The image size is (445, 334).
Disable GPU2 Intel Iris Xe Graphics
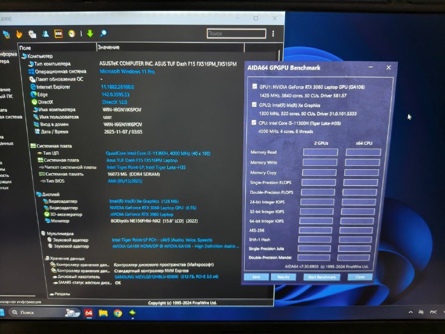[254, 106]
